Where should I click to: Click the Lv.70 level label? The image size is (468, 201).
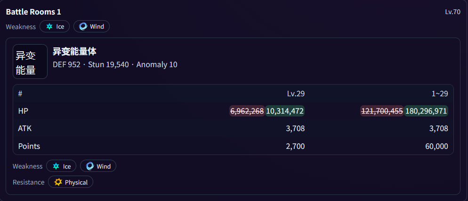(x=452, y=12)
